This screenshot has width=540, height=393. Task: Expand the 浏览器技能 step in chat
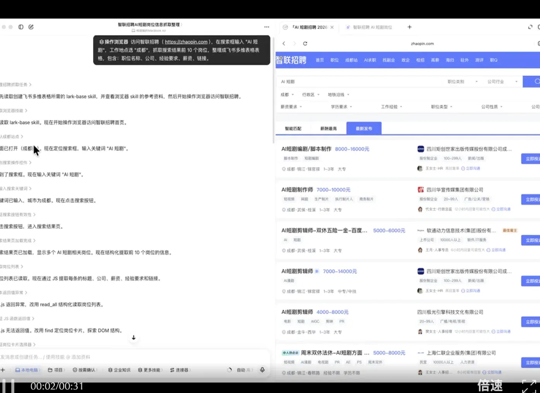[x=14, y=111]
